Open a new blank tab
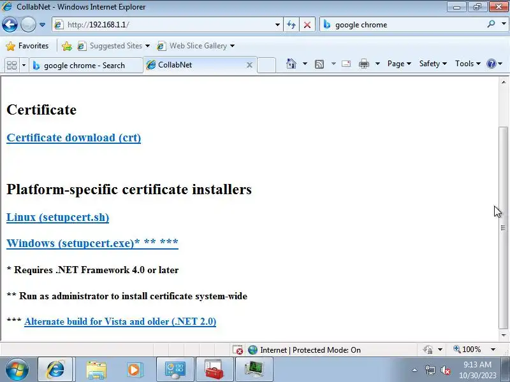510x382 pixels. coord(266,65)
